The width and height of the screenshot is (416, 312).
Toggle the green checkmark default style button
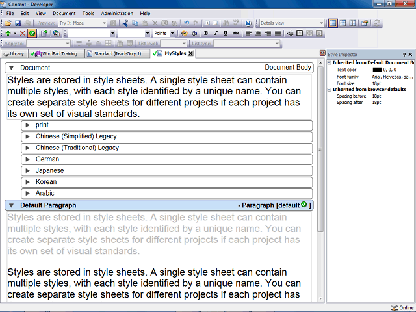coord(32,33)
